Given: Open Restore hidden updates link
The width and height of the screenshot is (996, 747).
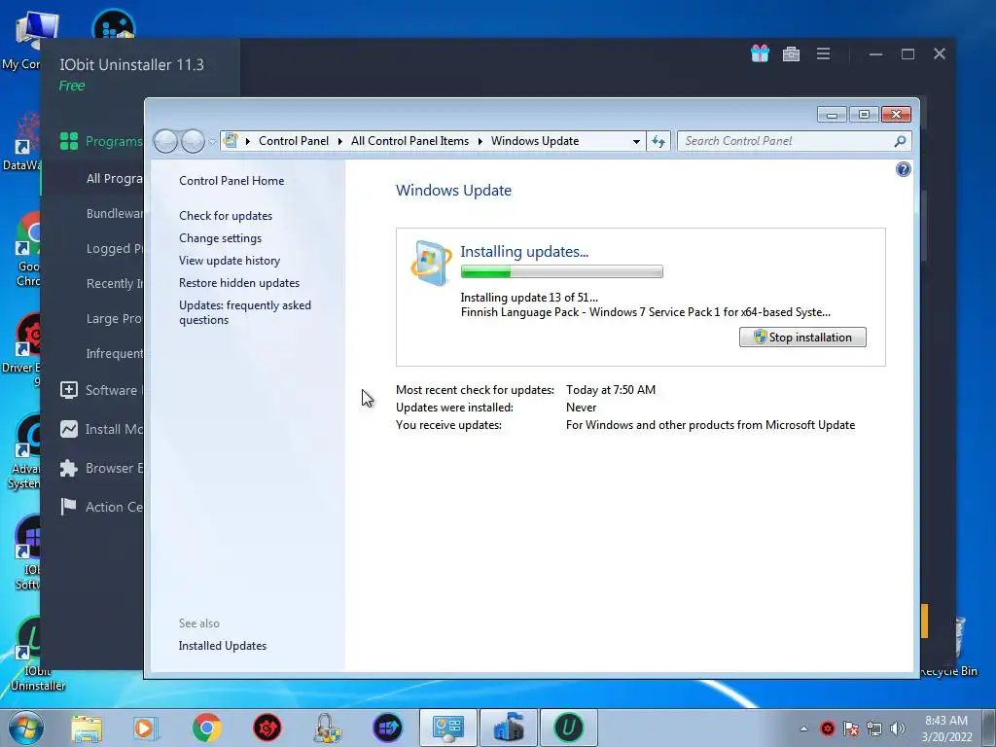Looking at the screenshot, I should [x=239, y=283].
